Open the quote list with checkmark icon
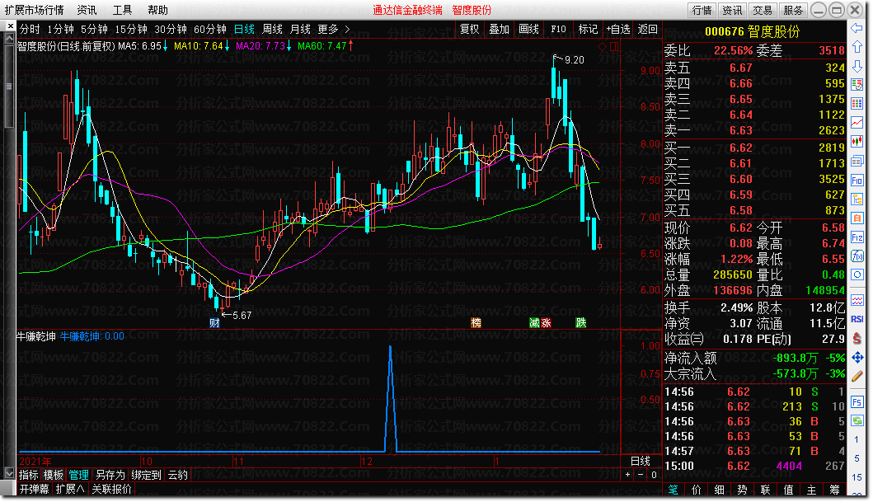The image size is (873, 502). (857, 85)
